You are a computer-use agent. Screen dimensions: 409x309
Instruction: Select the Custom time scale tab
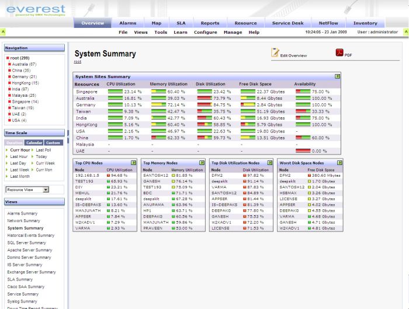click(x=53, y=143)
